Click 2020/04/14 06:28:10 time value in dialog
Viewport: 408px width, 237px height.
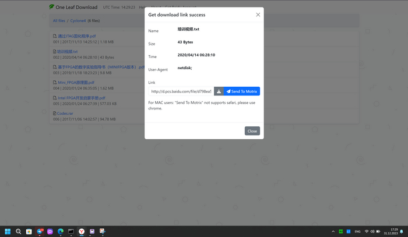196,55
